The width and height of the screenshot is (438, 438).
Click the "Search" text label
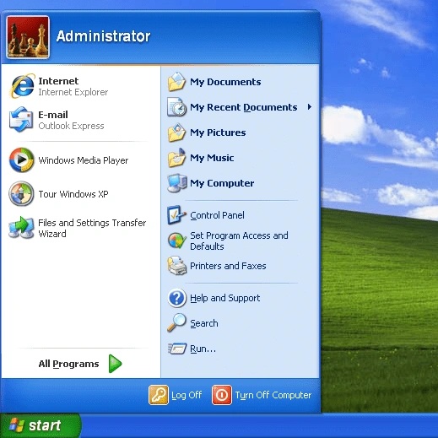[204, 323]
